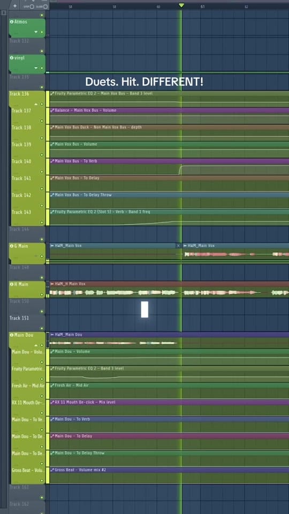This screenshot has height=514, width=289.
Task: Click the Atmos track icon
Action: tap(12, 21)
